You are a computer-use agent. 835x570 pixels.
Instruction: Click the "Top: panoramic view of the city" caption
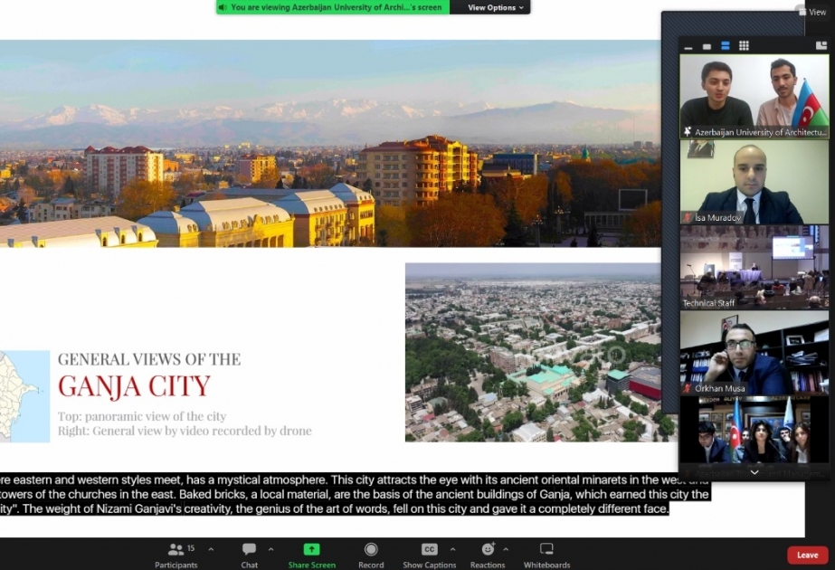142,416
